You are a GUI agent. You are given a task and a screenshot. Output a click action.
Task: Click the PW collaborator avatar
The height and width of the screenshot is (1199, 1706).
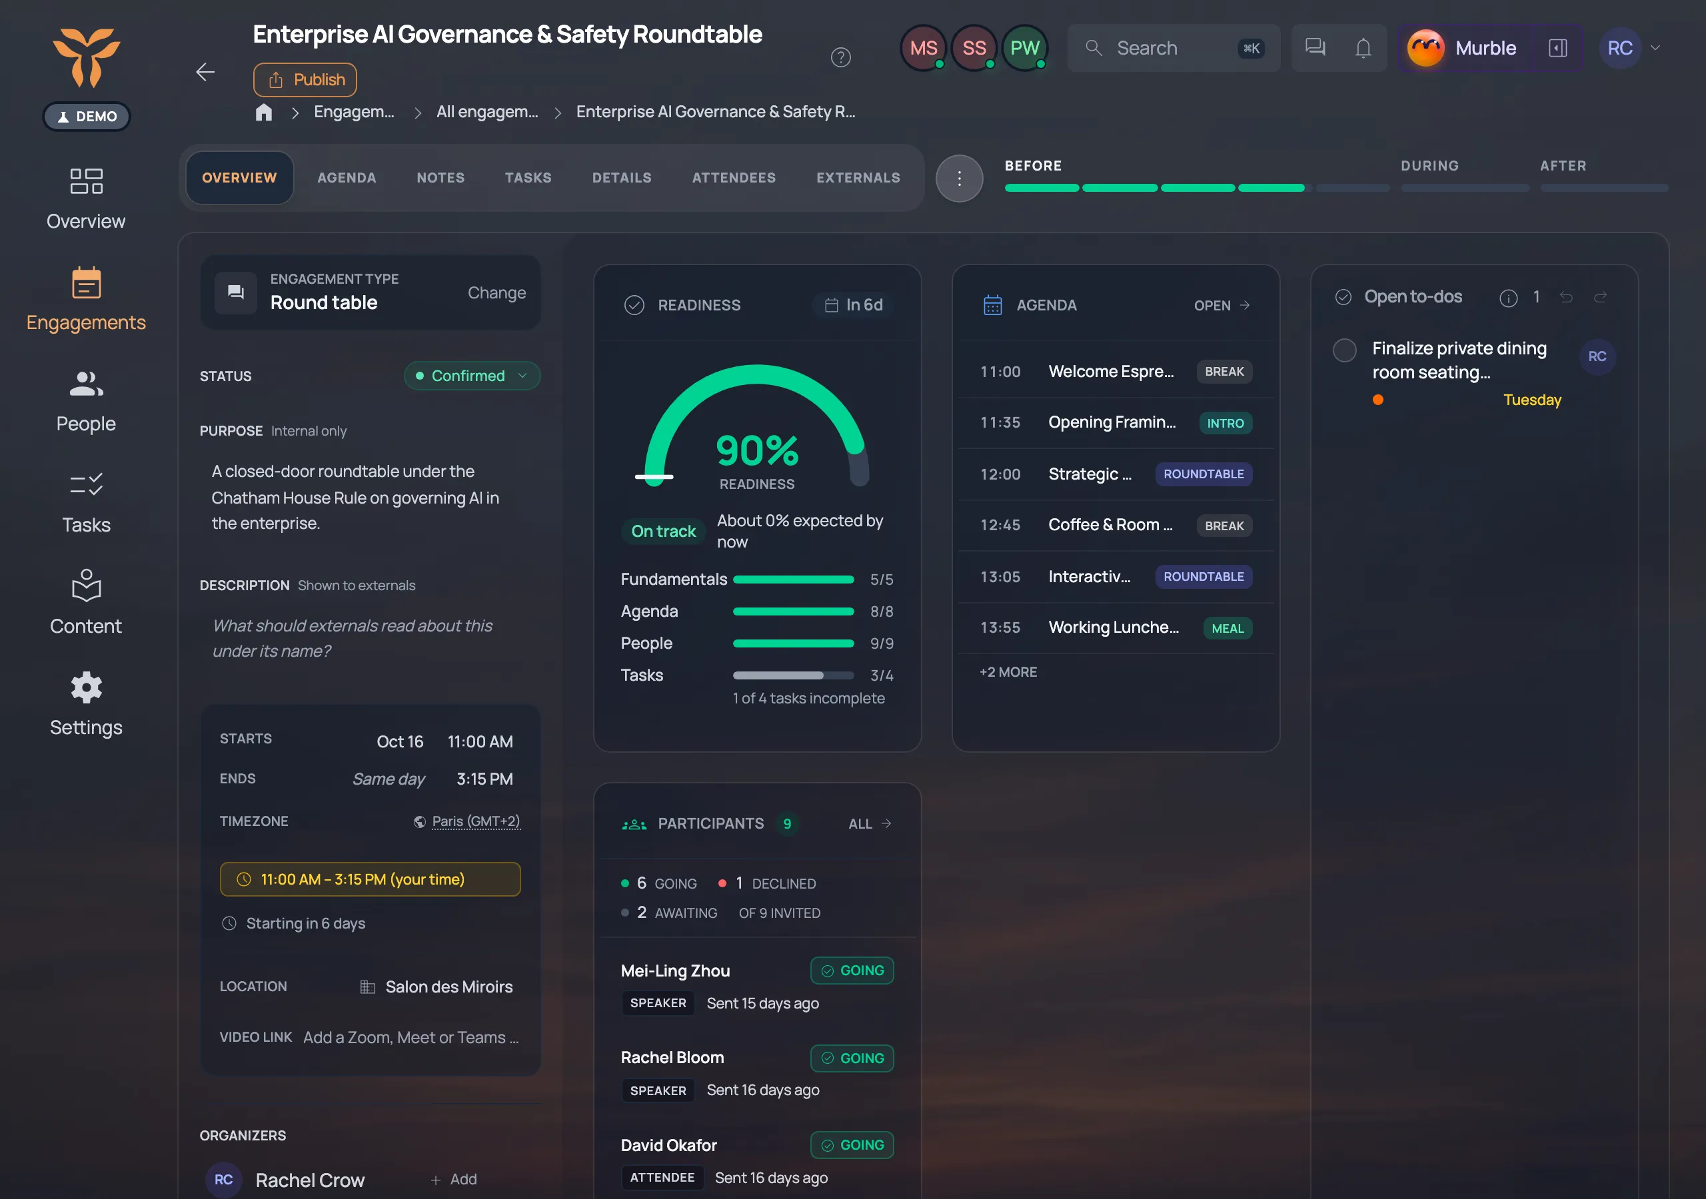pos(1025,48)
